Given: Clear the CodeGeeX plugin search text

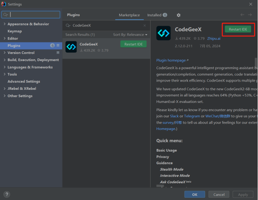Looking at the screenshot, I should 144,25.
